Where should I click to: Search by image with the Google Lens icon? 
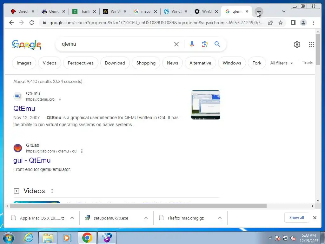[205, 44]
